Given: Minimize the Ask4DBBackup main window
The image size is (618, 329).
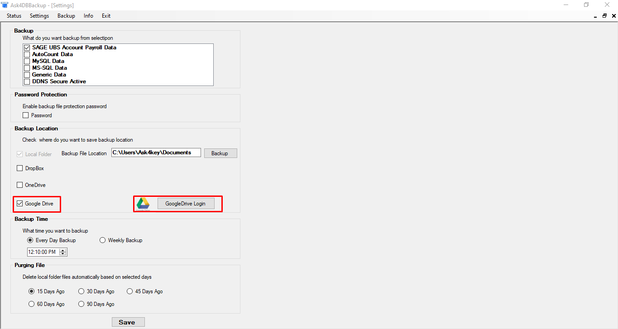Looking at the screenshot, I should [x=565, y=5].
